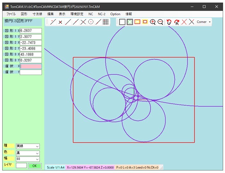Viewport: 225px width, 173px height.
Task: Open the 環境設定 menu
Action: (x=76, y=14)
